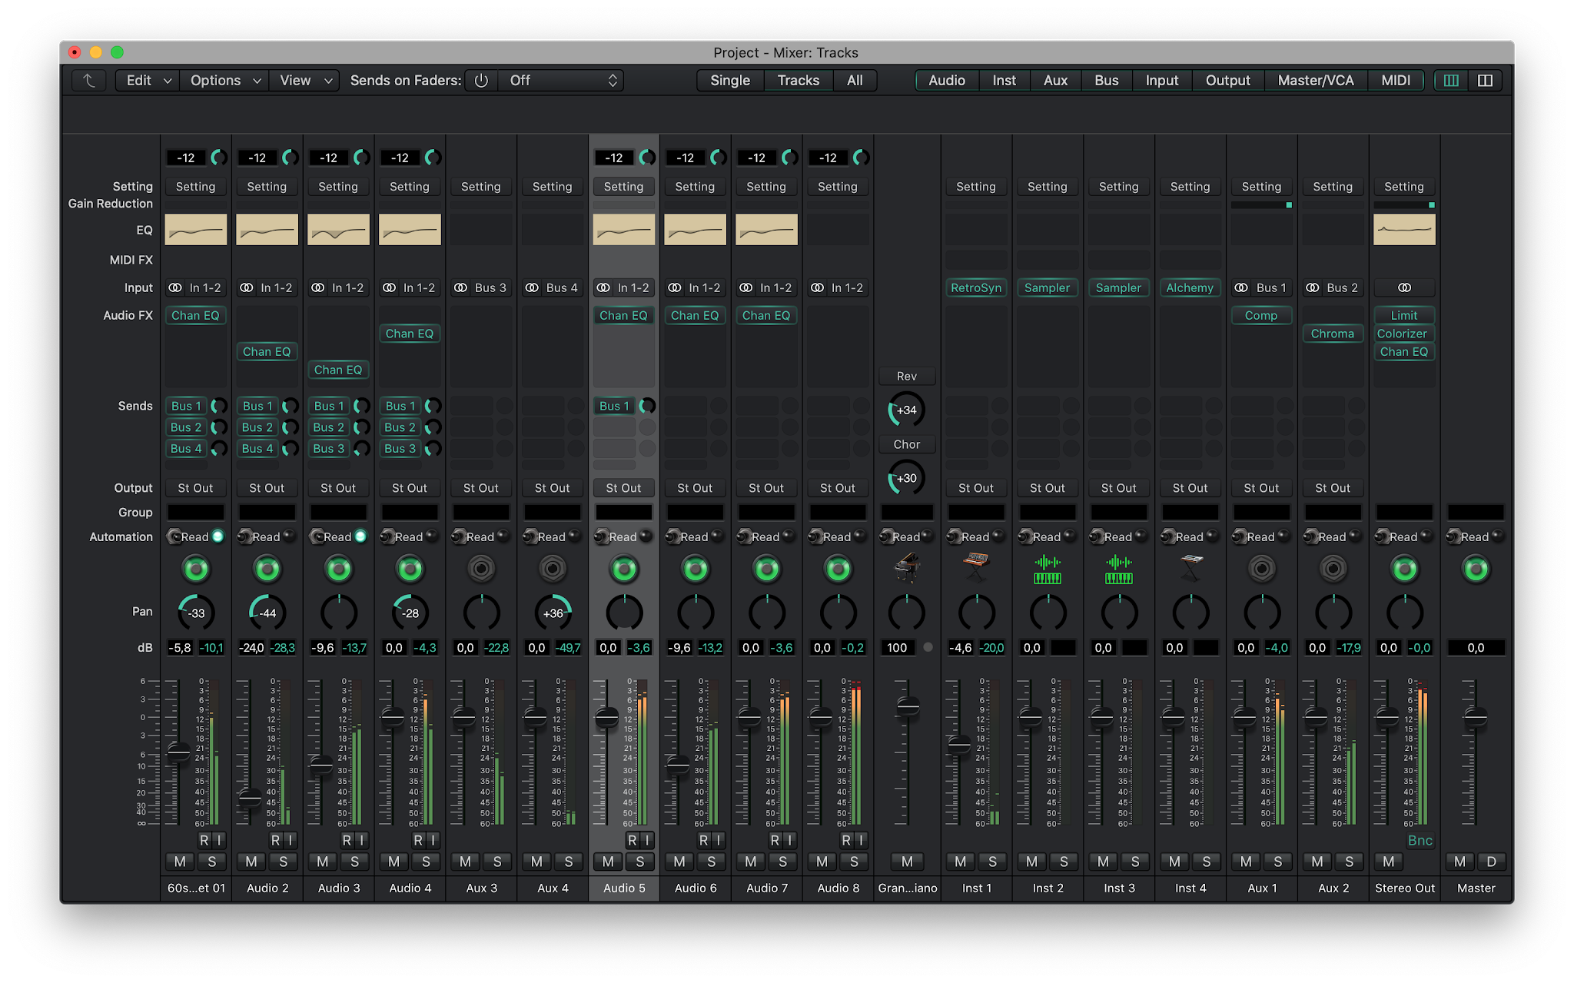Toggle Dim button on Master channel
The height and width of the screenshot is (983, 1574).
pos(1491,862)
